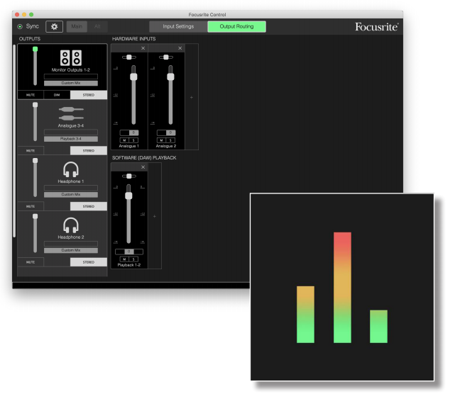Click the 'Analogue 1' channel label
Viewport: 455px width, 406px height.
coord(129,146)
